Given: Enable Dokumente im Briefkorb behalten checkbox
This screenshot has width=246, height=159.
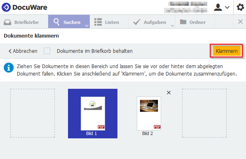Looking at the screenshot, I should pyautogui.click(x=47, y=51).
